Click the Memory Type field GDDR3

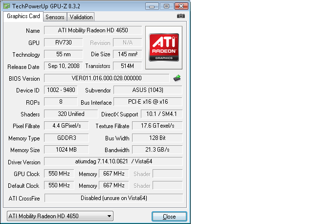[67, 138]
